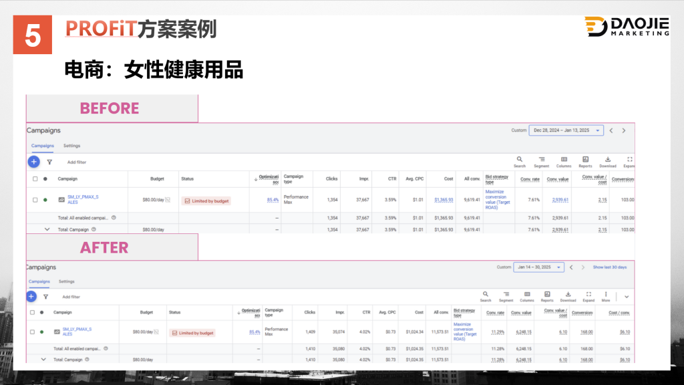Click help icon next to Total: All enabled campai... in AFTER

[x=106, y=348]
